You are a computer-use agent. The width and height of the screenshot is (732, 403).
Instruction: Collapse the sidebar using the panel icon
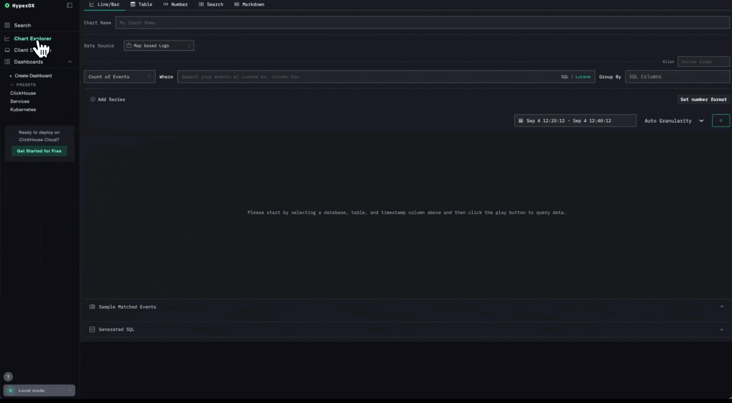click(x=69, y=5)
